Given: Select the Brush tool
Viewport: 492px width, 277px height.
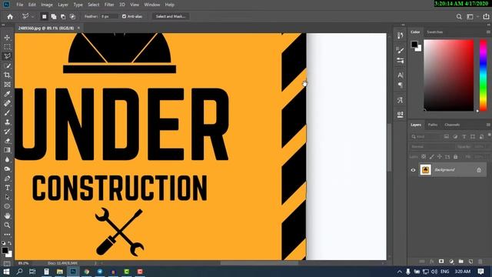Looking at the screenshot, I should click(7, 113).
